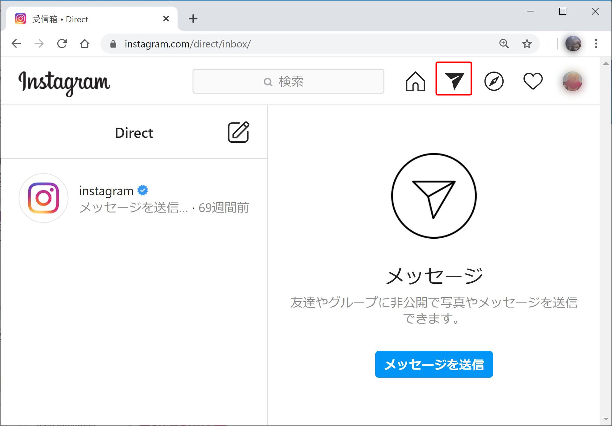Click the browser zoom magnifier icon
This screenshot has width=612, height=426.
point(504,44)
